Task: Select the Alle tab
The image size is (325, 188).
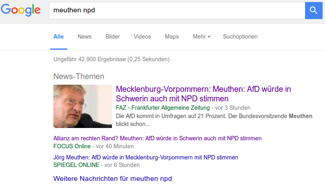Action: click(x=59, y=37)
